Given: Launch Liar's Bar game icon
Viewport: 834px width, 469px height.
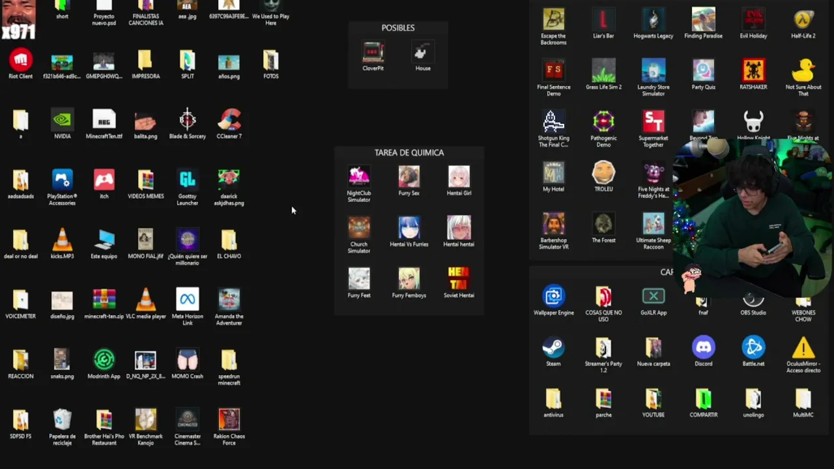Looking at the screenshot, I should coord(603,20).
